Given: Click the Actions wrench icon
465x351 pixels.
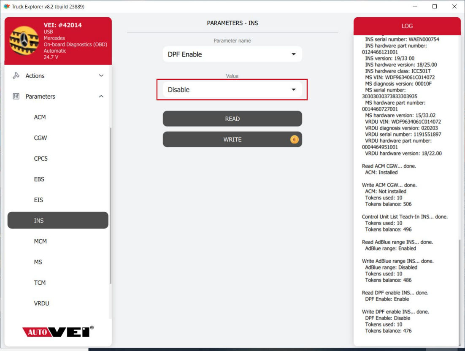Looking at the screenshot, I should point(16,76).
